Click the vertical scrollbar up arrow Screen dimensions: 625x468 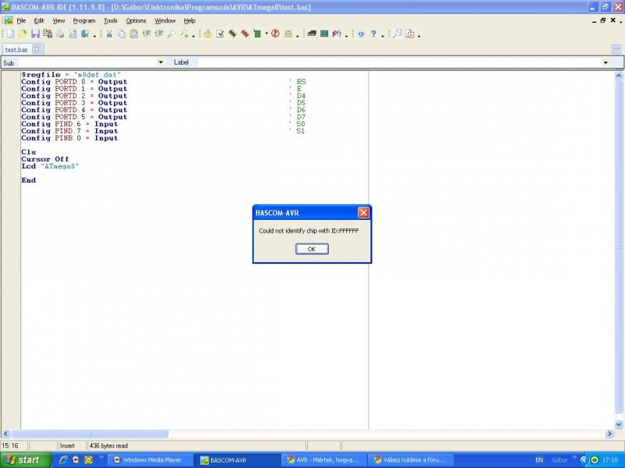pos(619,76)
